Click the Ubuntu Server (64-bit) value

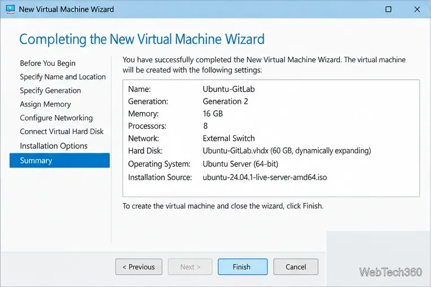coord(240,164)
